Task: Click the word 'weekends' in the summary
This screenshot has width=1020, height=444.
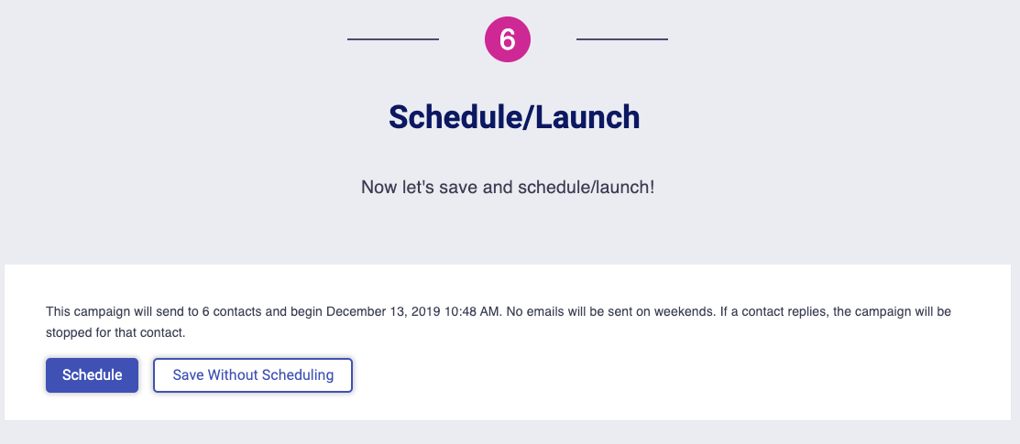Action: point(683,312)
